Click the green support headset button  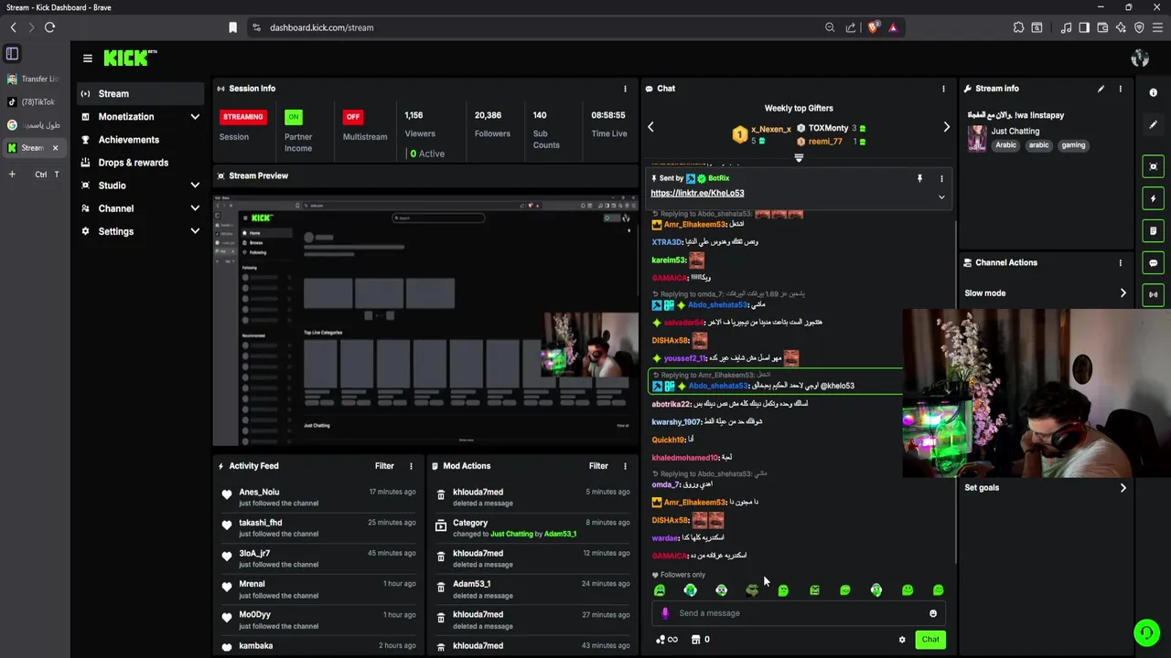pyautogui.click(x=1146, y=632)
